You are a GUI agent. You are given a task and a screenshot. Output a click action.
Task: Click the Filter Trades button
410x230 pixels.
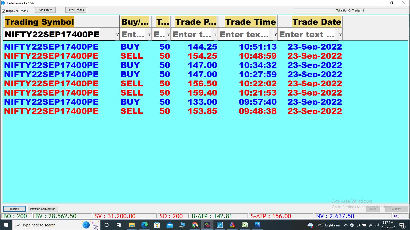coord(76,10)
